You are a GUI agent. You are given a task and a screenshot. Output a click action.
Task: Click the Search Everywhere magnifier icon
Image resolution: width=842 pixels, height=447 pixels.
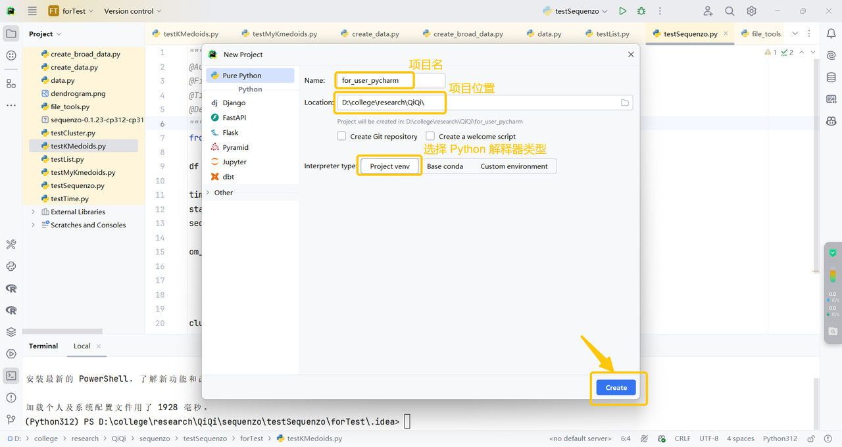[730, 11]
